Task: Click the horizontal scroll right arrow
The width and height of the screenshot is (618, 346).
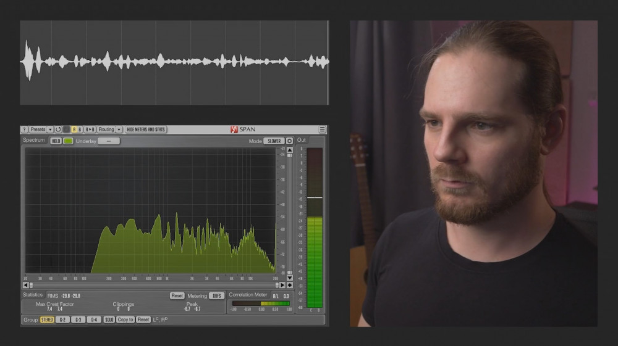Action: (x=282, y=285)
